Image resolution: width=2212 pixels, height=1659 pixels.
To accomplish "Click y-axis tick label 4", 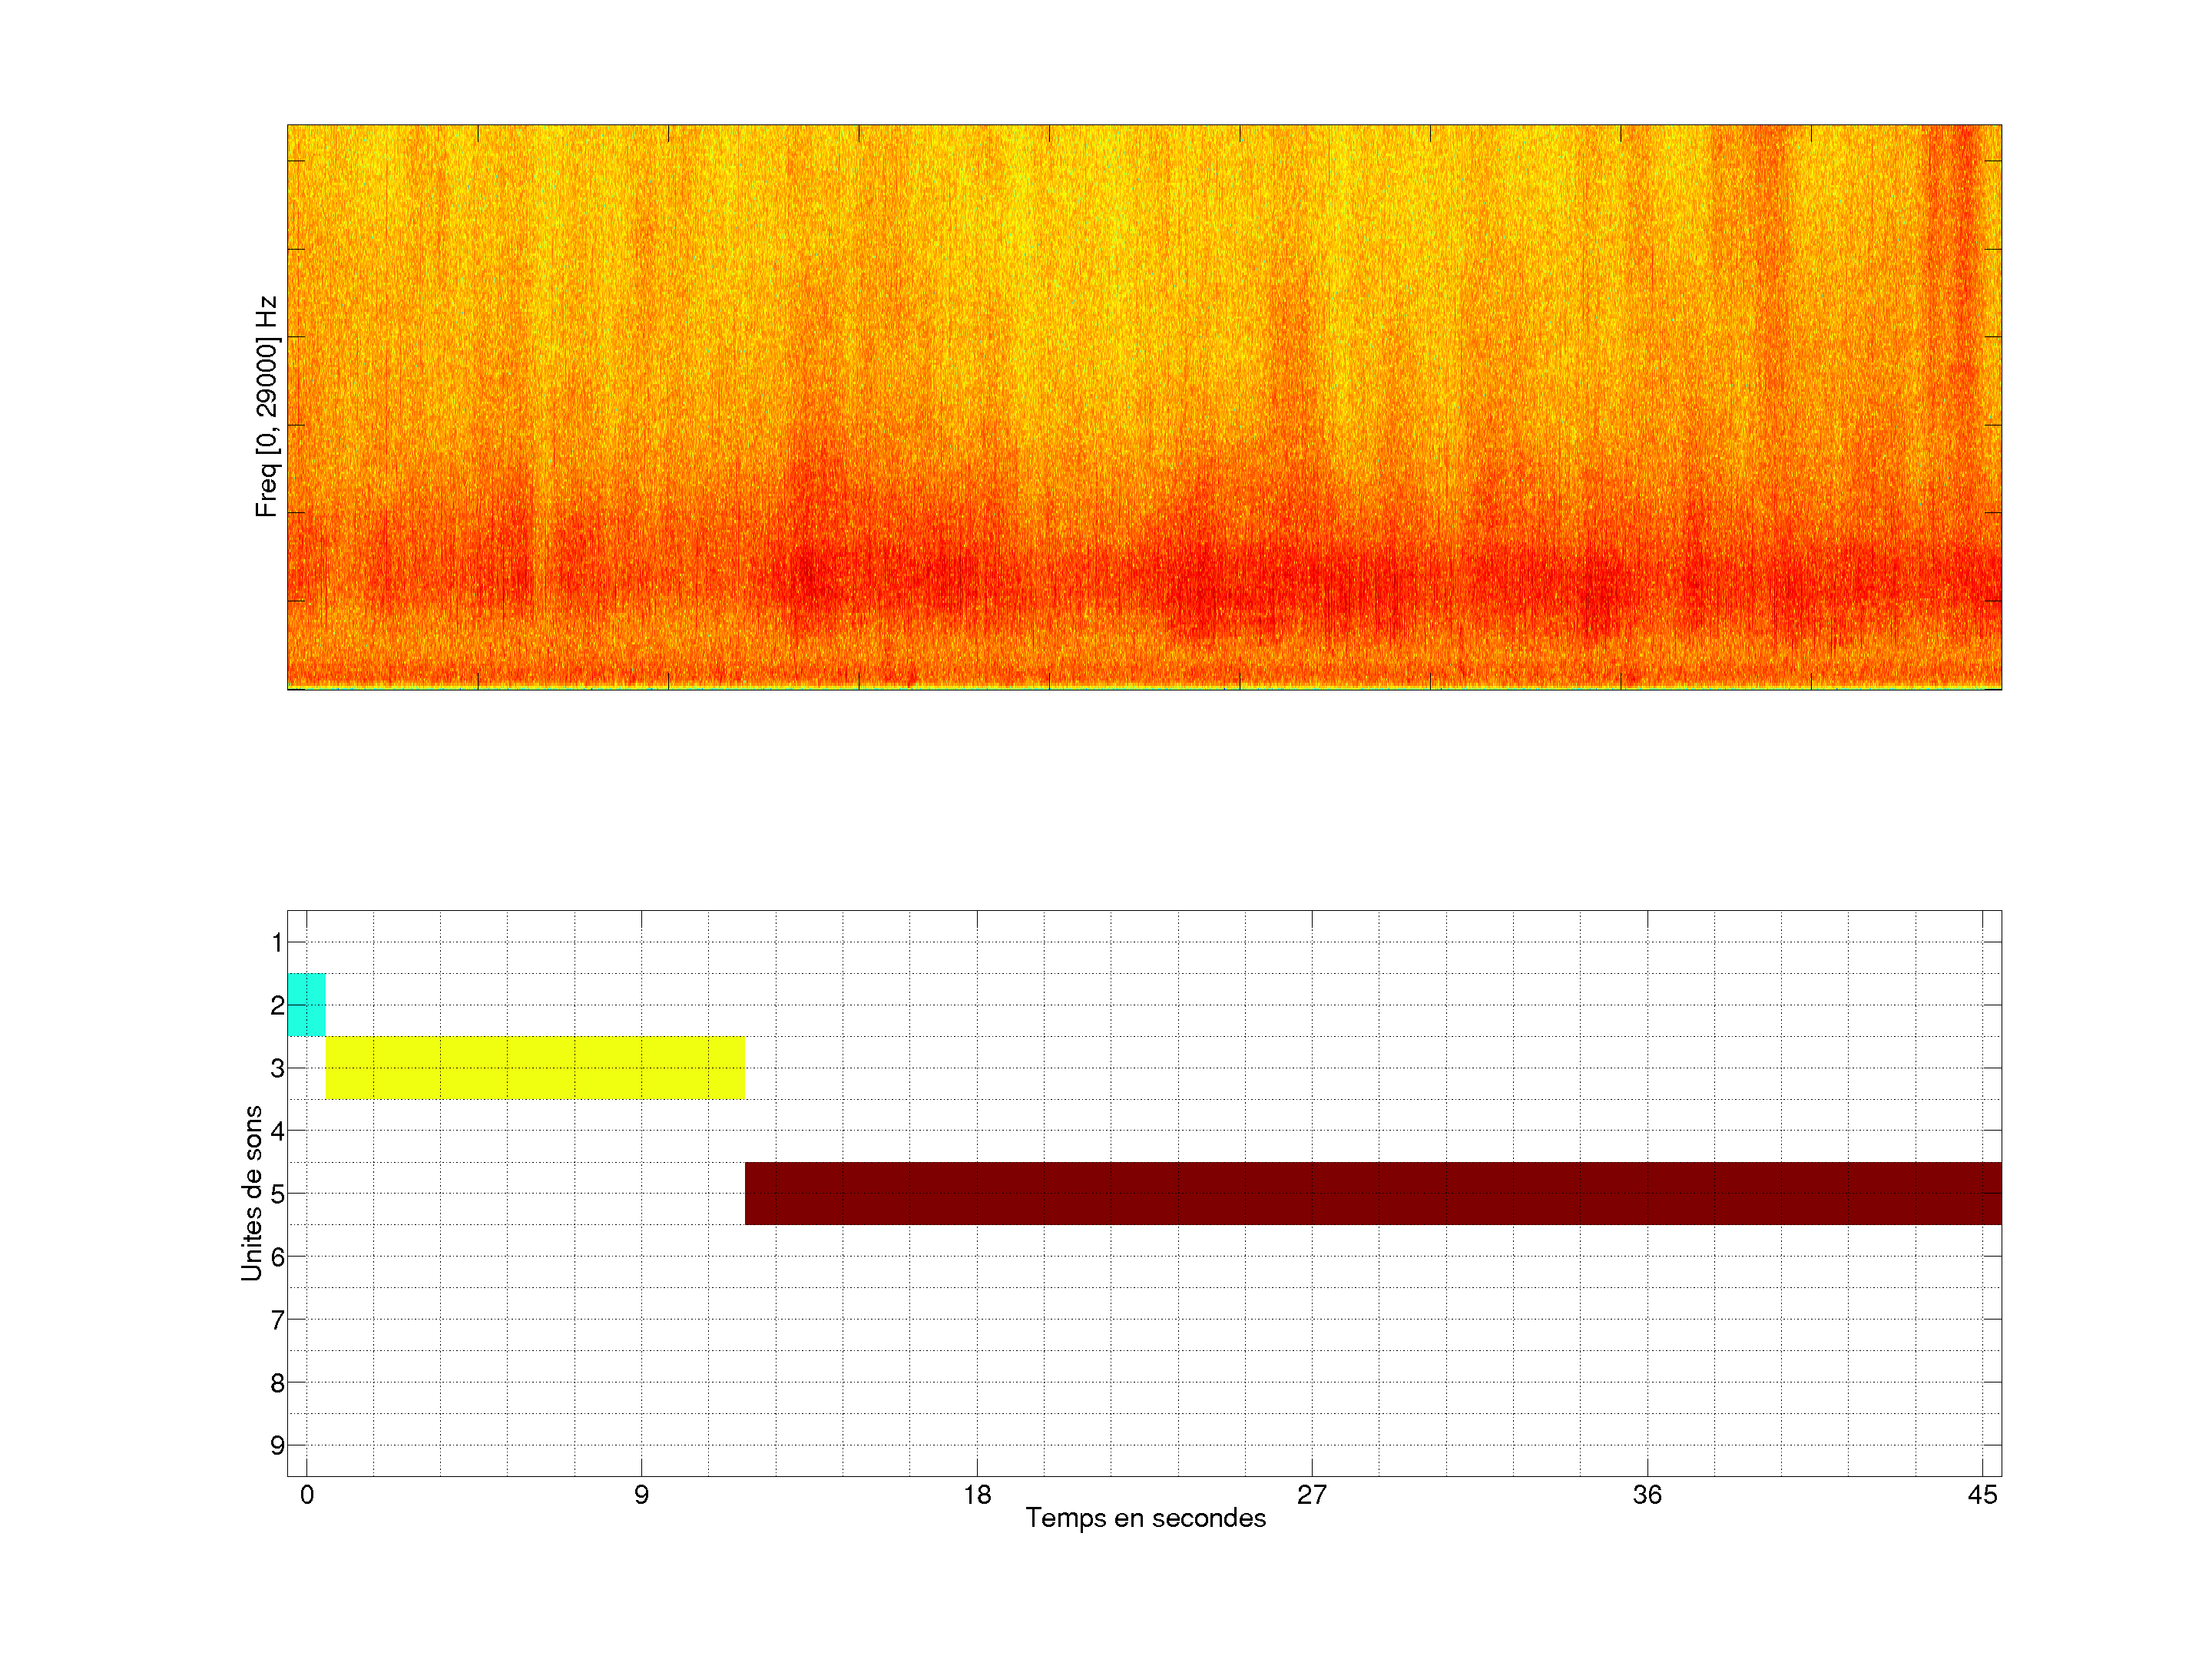I will pyautogui.click(x=277, y=1131).
